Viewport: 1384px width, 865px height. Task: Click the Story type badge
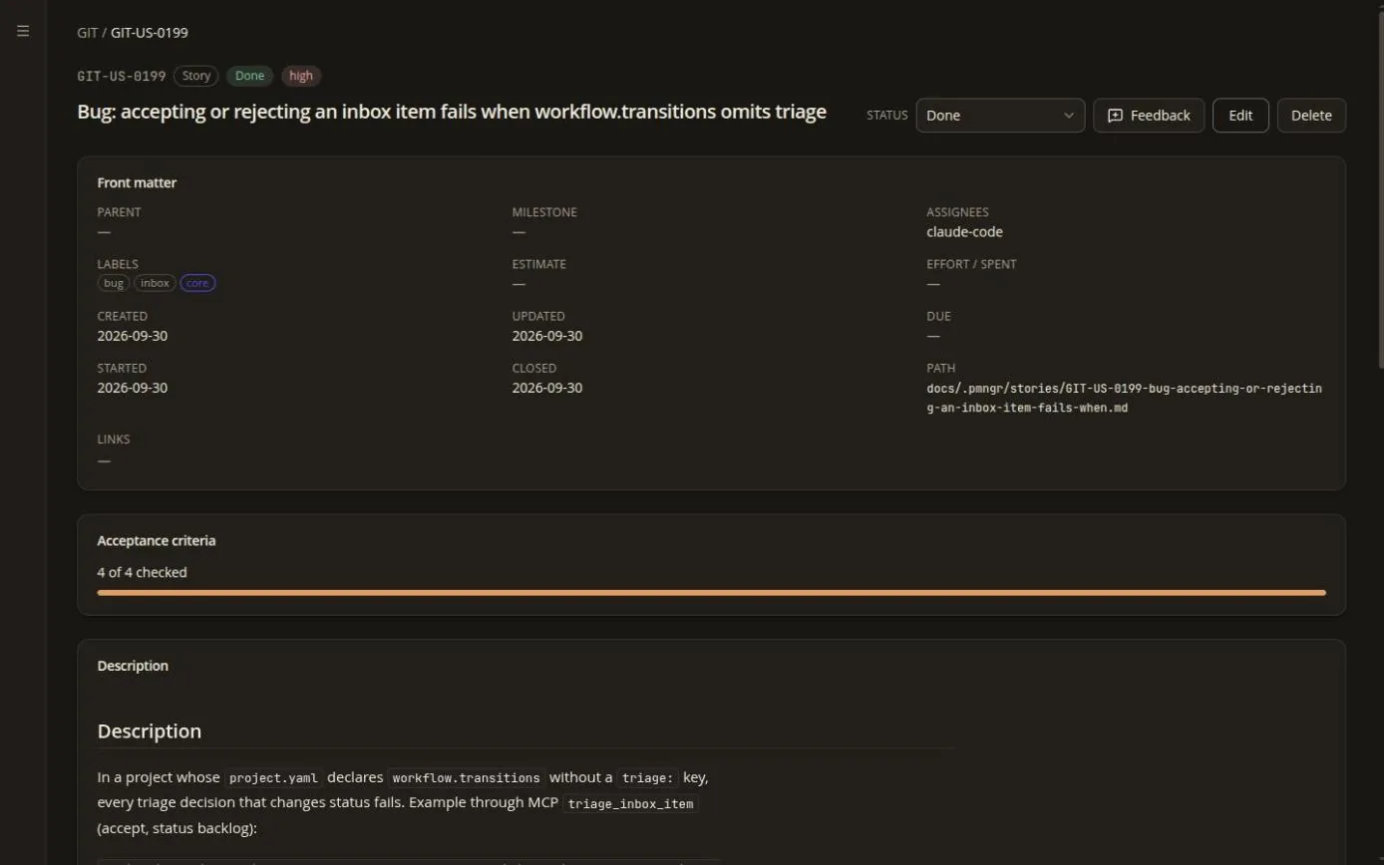(196, 76)
